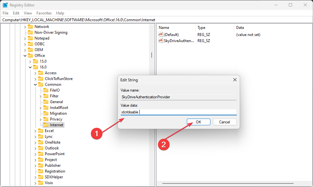Confirm the Edit String dialog with OK
The image size is (313, 187).
point(198,122)
